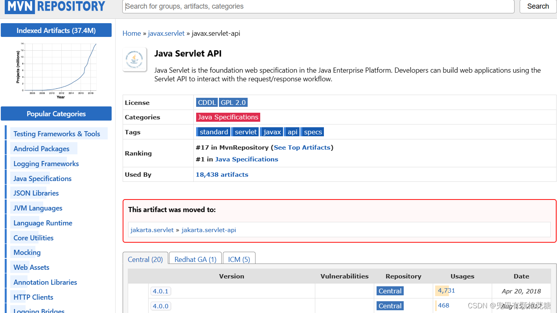Click the specs tag
The width and height of the screenshot is (557, 313).
tap(313, 132)
